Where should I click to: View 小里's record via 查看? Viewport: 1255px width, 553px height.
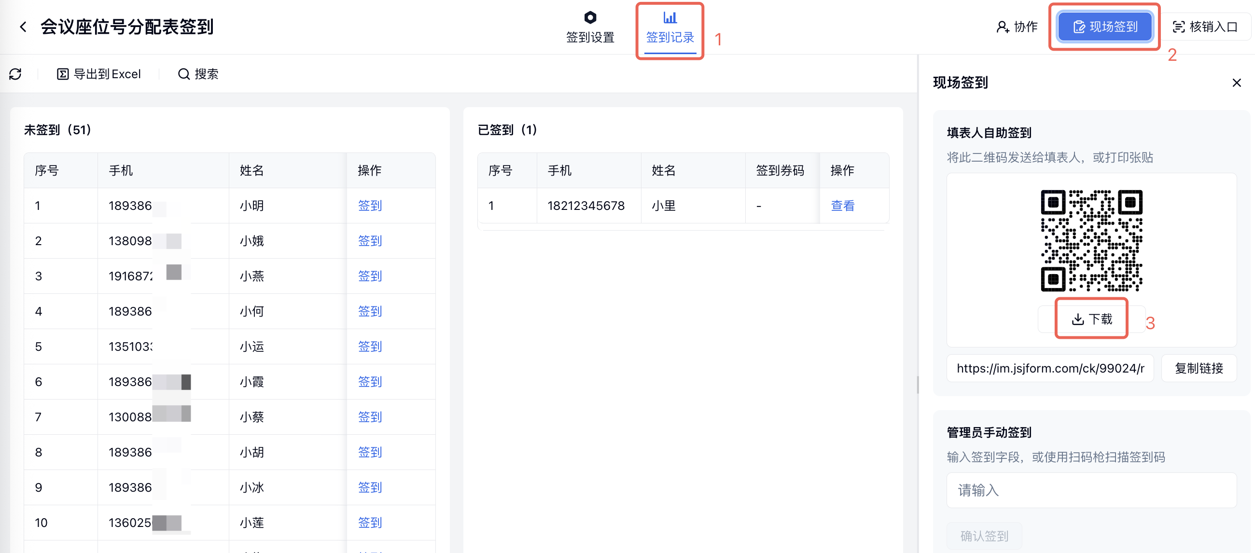842,206
